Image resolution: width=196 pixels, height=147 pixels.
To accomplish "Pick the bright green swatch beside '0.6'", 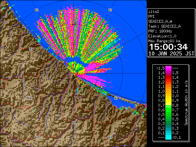I will coord(168,110).
